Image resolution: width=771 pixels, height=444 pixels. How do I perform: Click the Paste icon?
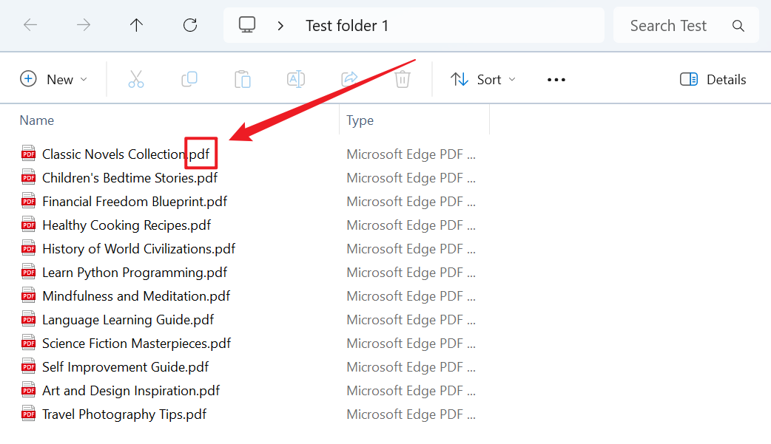pyautogui.click(x=243, y=79)
